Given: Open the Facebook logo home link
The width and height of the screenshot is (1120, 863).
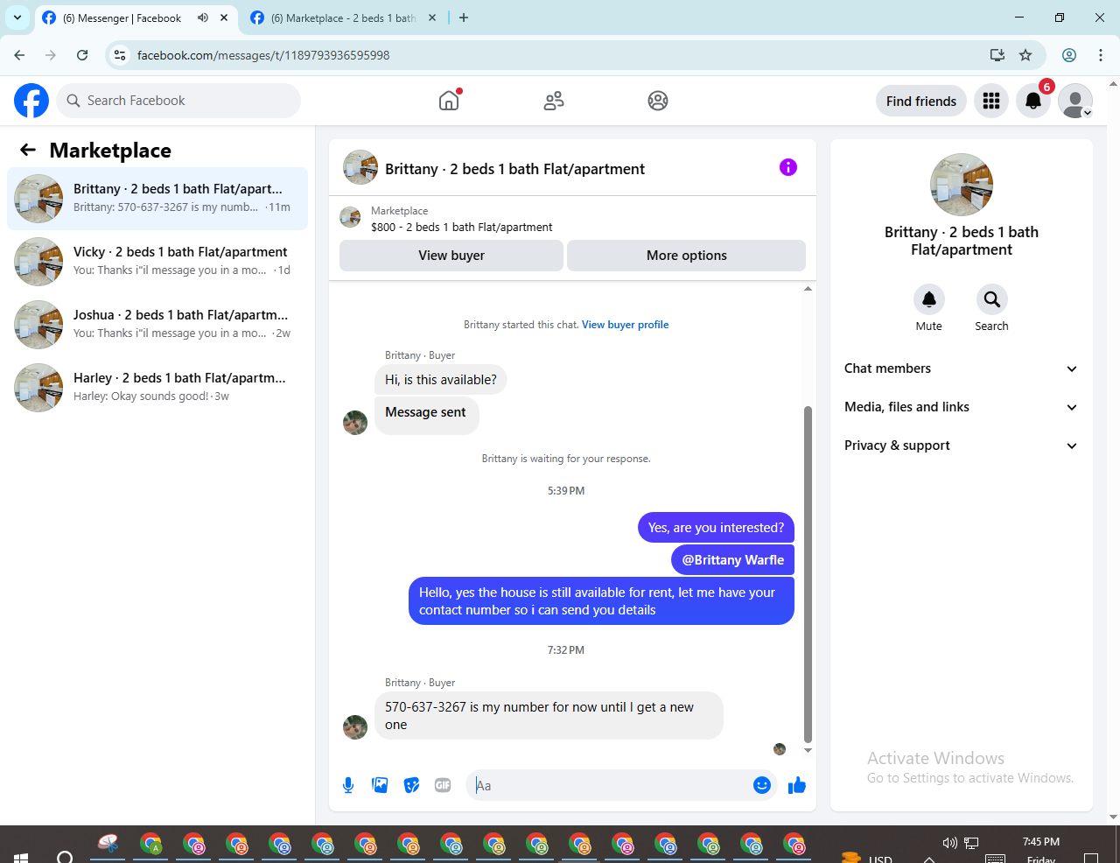Looking at the screenshot, I should pos(31,101).
